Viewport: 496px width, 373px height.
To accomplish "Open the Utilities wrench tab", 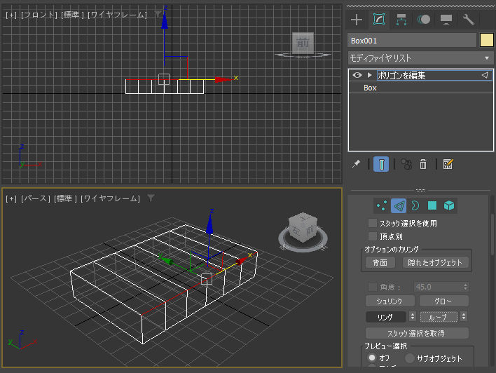I will (468, 20).
